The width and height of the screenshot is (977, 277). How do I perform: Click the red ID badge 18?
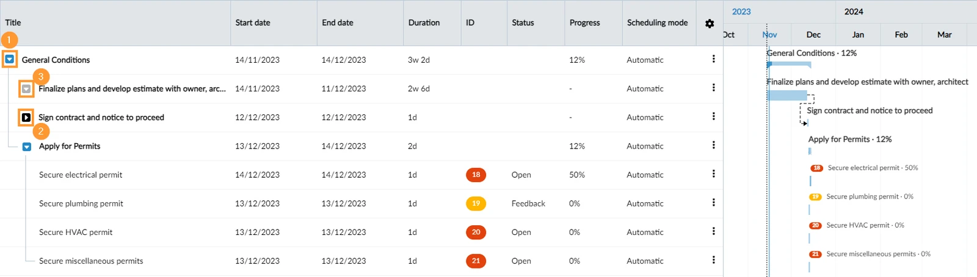(476, 175)
